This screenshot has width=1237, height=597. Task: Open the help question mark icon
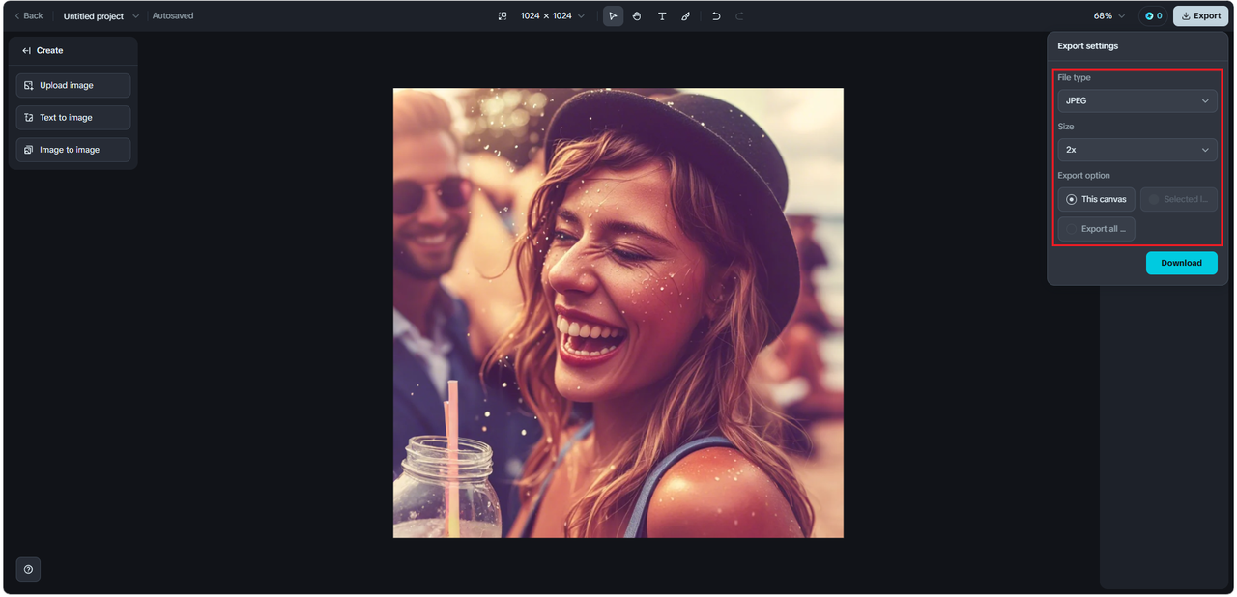pos(28,569)
